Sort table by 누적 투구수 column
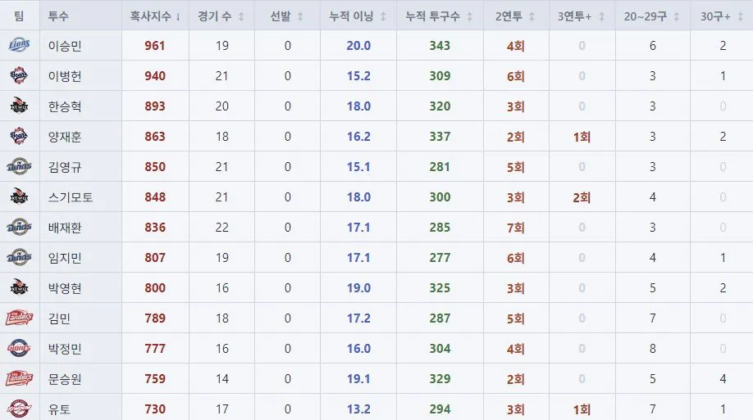This screenshot has height=420, width=753. (x=440, y=16)
